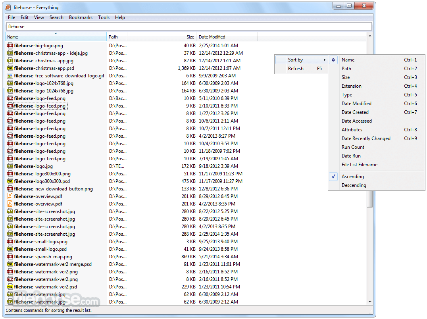
Task: Open the View menu
Action: 39,17
